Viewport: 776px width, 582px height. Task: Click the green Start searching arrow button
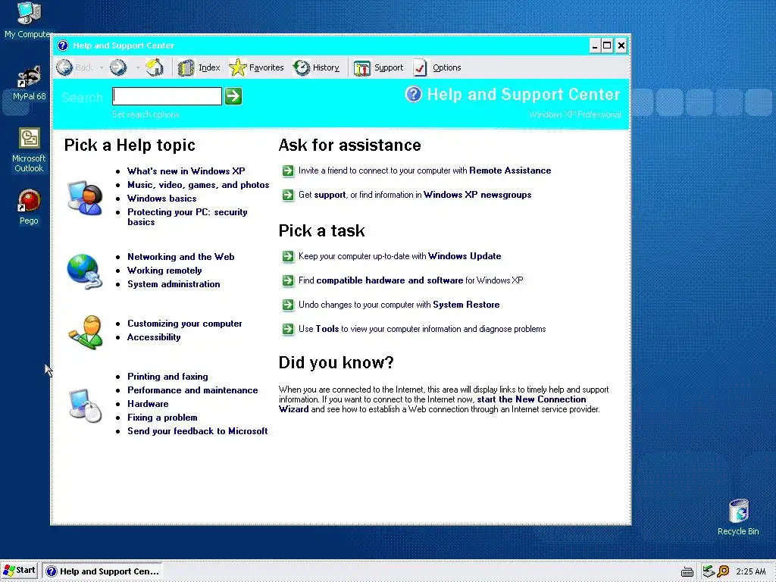click(x=233, y=96)
